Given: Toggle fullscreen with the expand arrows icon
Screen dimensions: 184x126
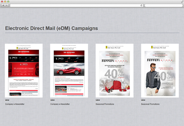Looking at the screenshot, I should coord(182,1).
